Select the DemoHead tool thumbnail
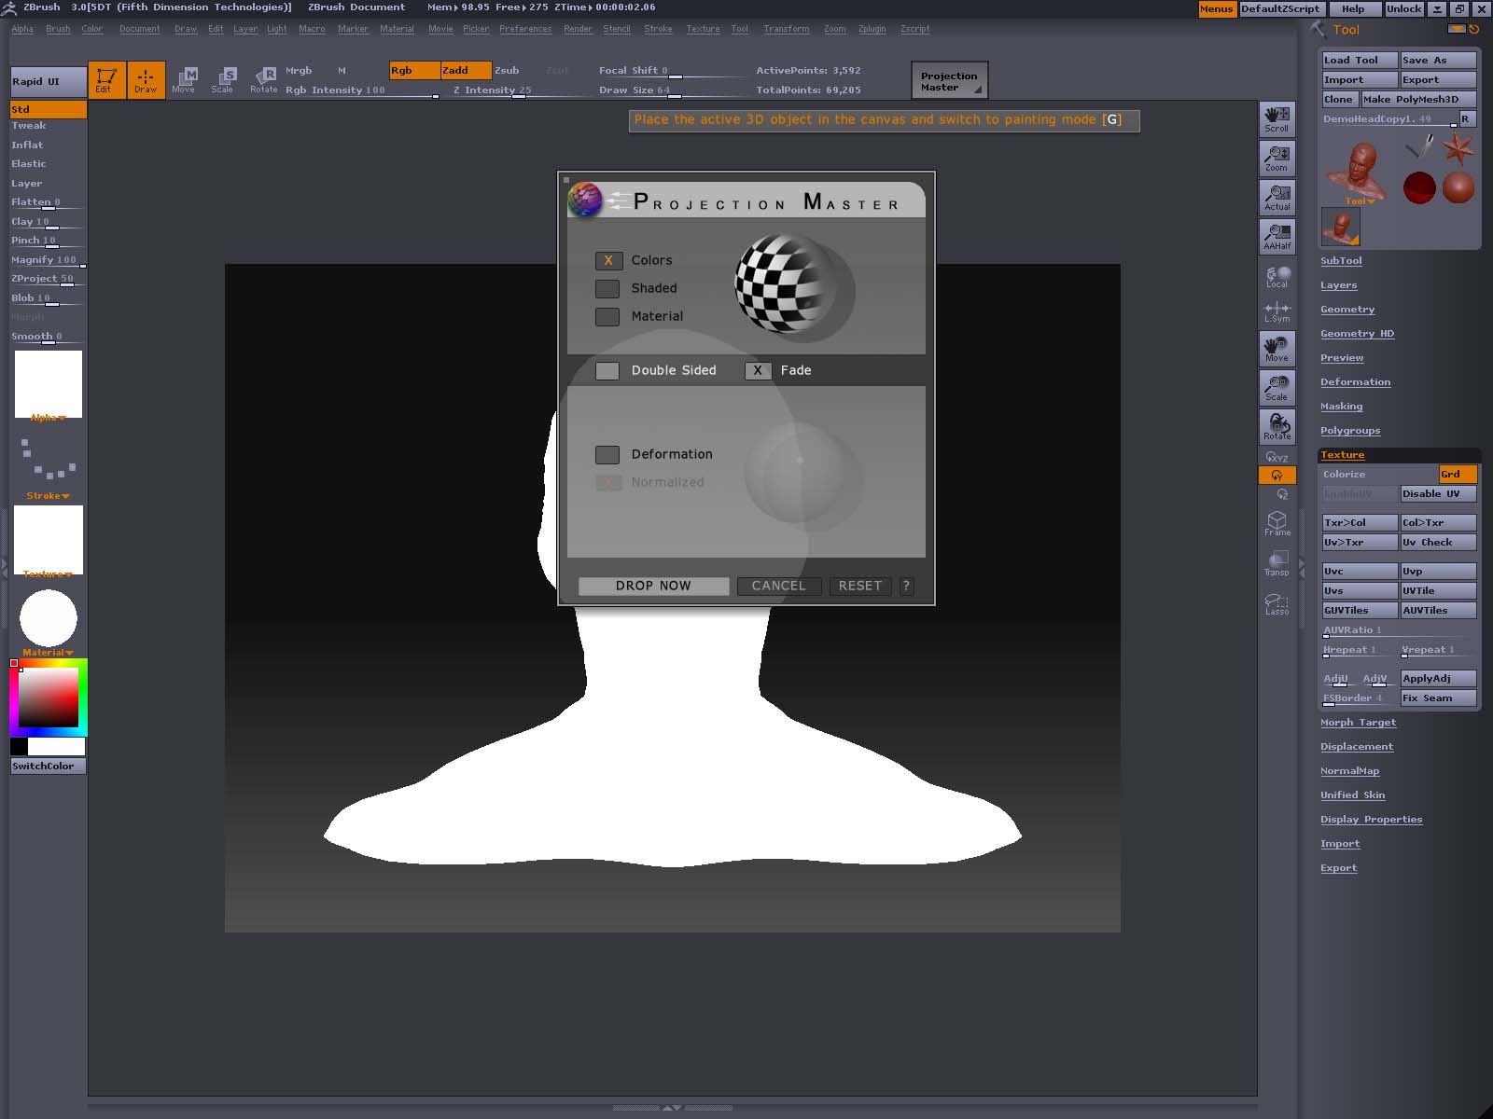The height and width of the screenshot is (1119, 1493). click(1357, 171)
